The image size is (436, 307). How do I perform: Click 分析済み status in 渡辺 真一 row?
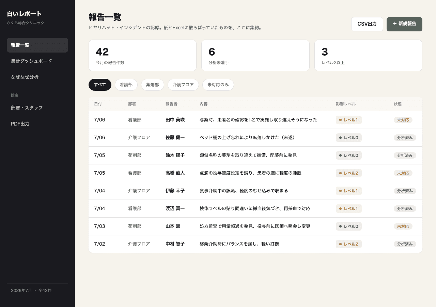pyautogui.click(x=405, y=208)
